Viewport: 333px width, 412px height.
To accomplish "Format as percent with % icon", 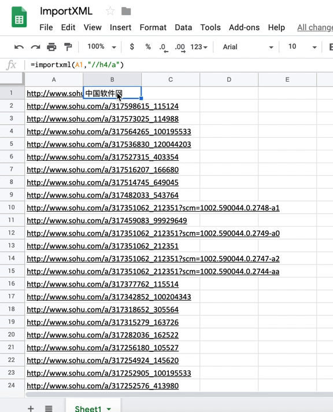I will [x=148, y=47].
